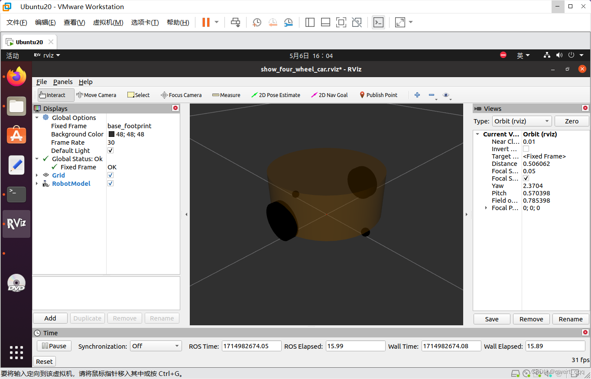Activate the Select tool
The width and height of the screenshot is (591, 379).
click(138, 95)
